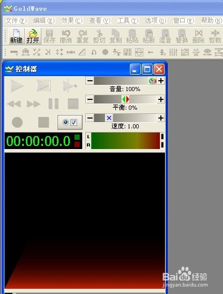Click the 保存 (Save) toolbar icon
The width and height of the screenshot is (223, 294).
pyautogui.click(x=49, y=36)
